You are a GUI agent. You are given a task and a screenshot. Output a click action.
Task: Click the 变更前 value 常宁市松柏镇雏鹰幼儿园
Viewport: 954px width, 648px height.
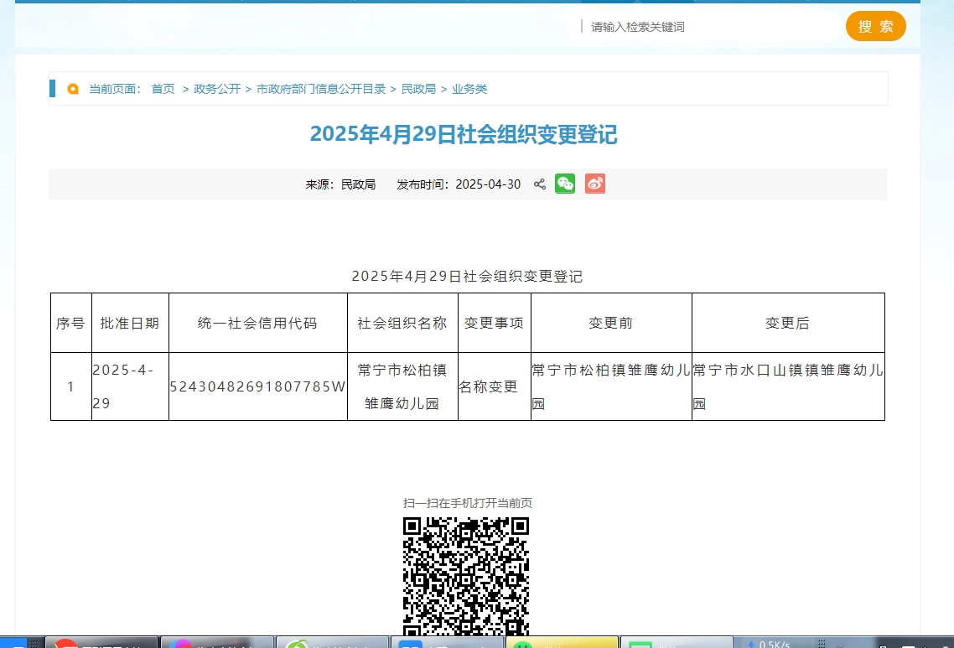[x=611, y=386]
